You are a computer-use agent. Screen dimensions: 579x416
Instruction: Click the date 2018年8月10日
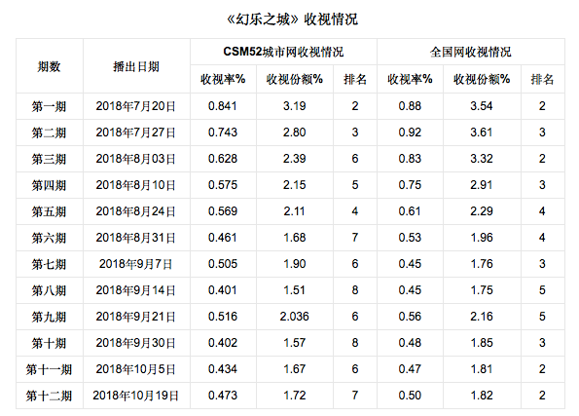pyautogui.click(x=136, y=185)
